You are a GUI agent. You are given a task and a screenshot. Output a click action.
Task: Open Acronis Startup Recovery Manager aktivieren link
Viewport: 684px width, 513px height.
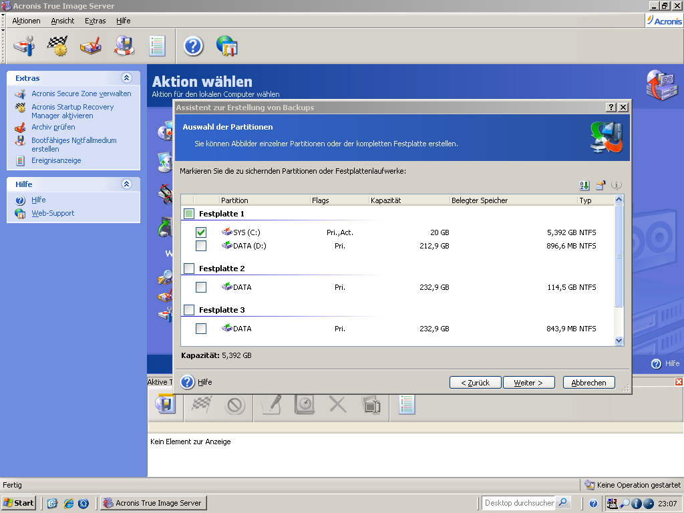(72, 112)
